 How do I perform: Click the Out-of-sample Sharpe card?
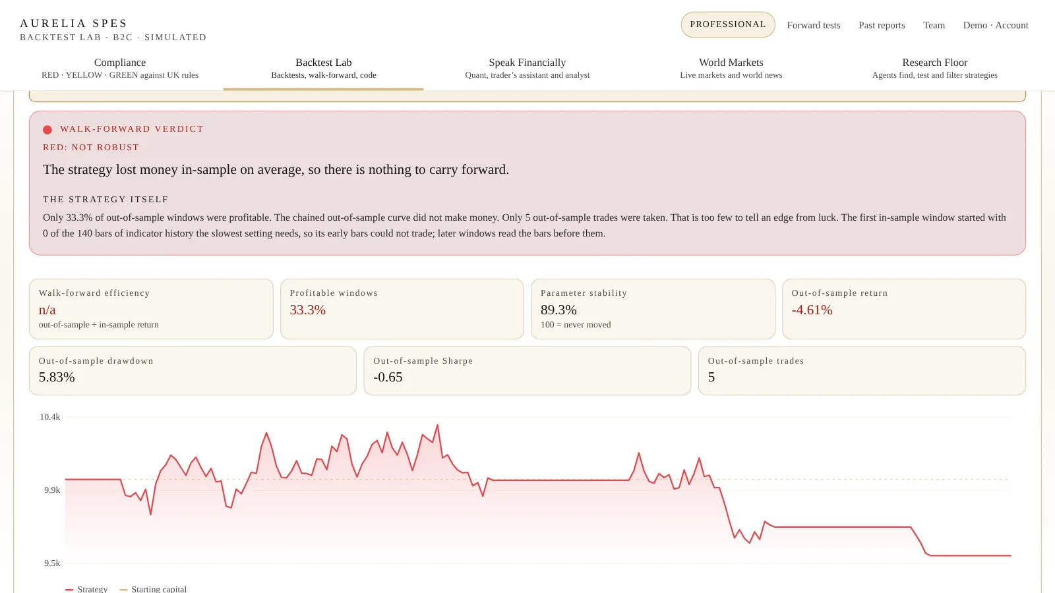coord(527,371)
